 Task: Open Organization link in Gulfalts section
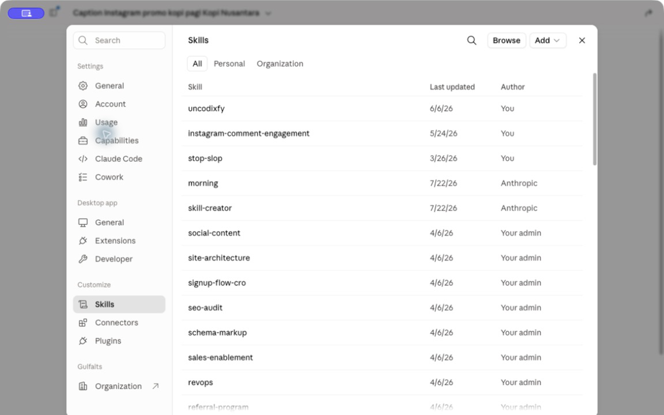119,386
